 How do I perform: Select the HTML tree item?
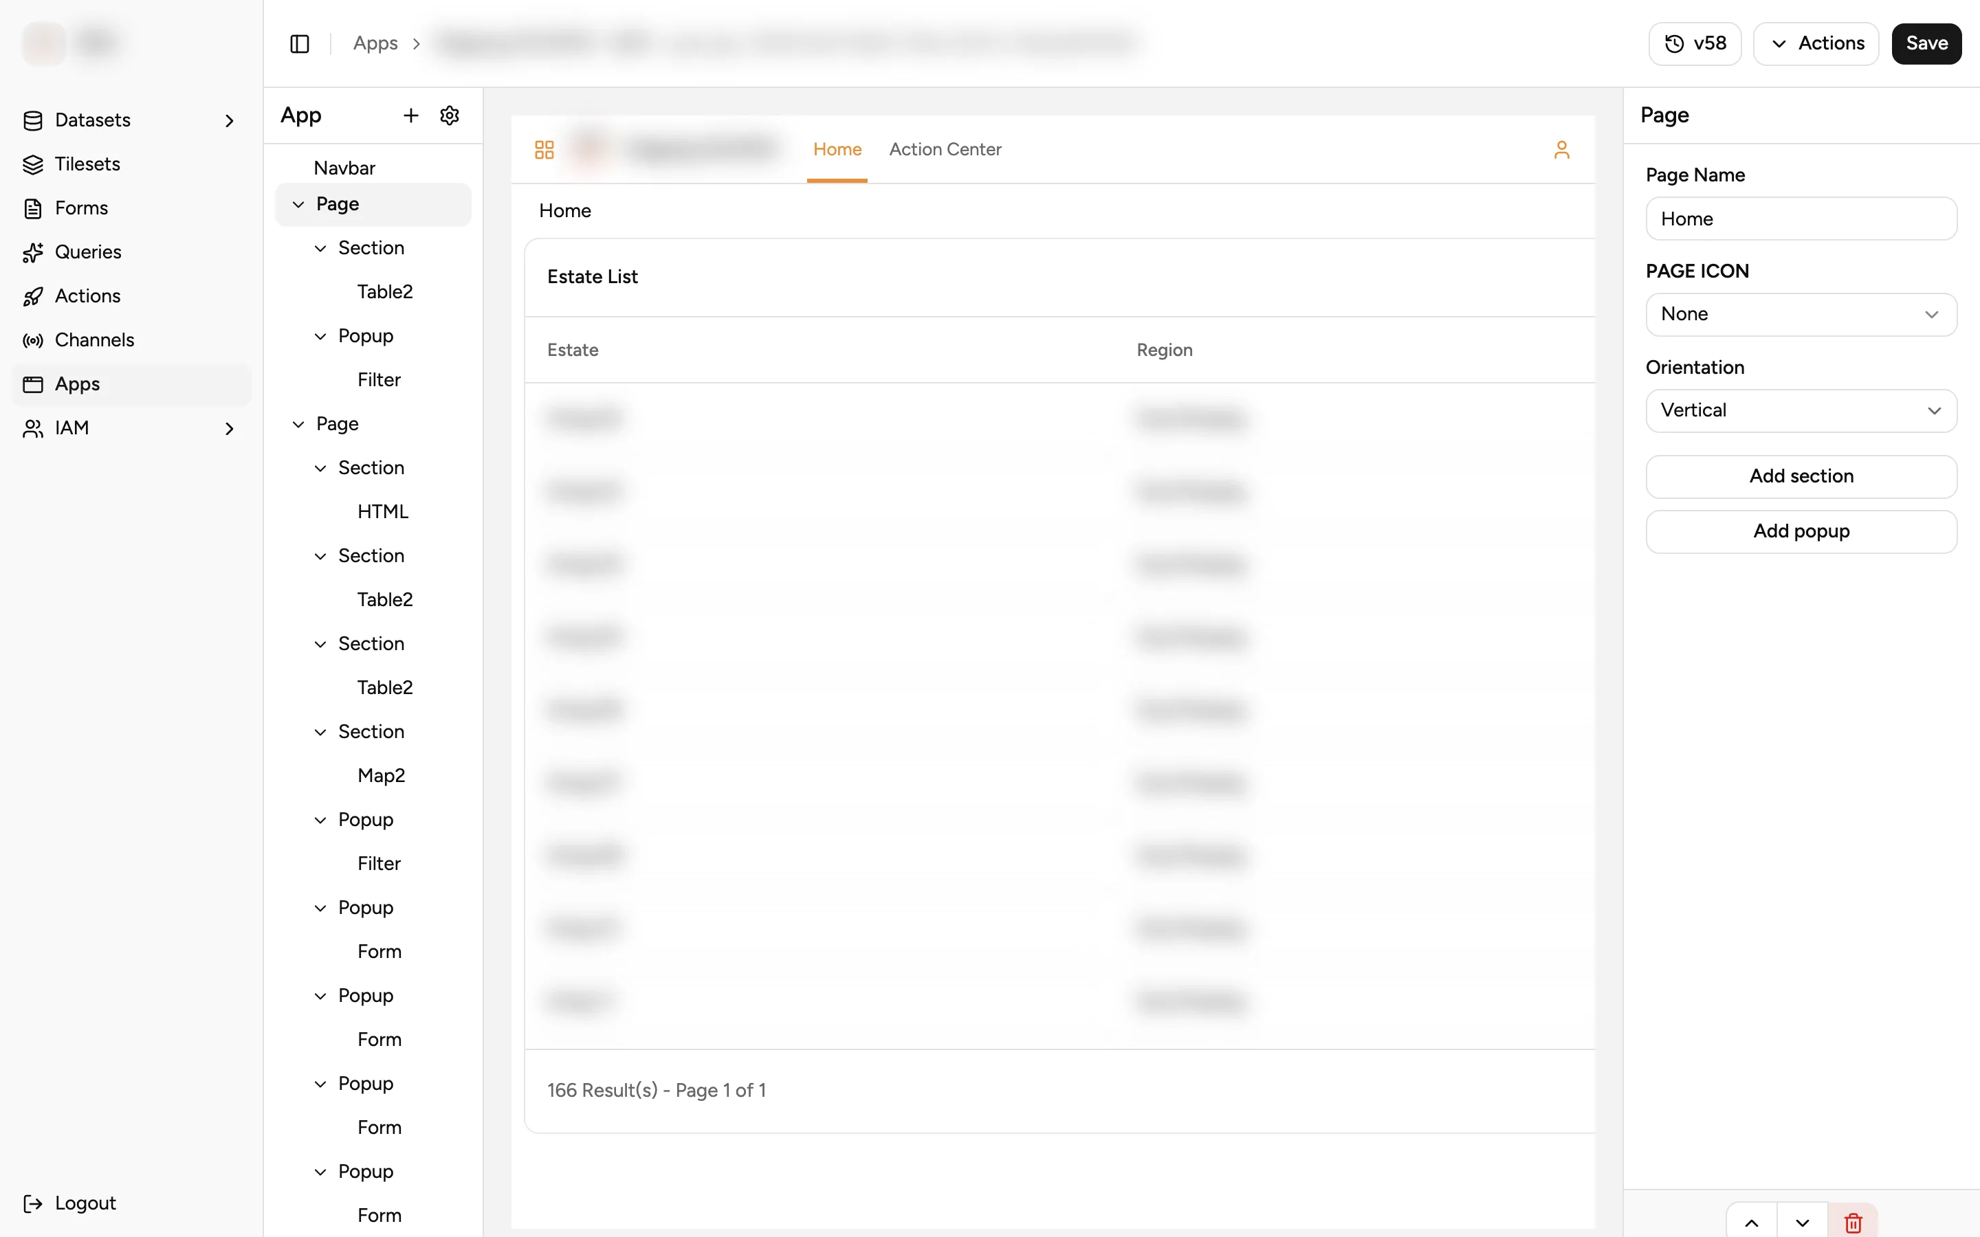382,512
